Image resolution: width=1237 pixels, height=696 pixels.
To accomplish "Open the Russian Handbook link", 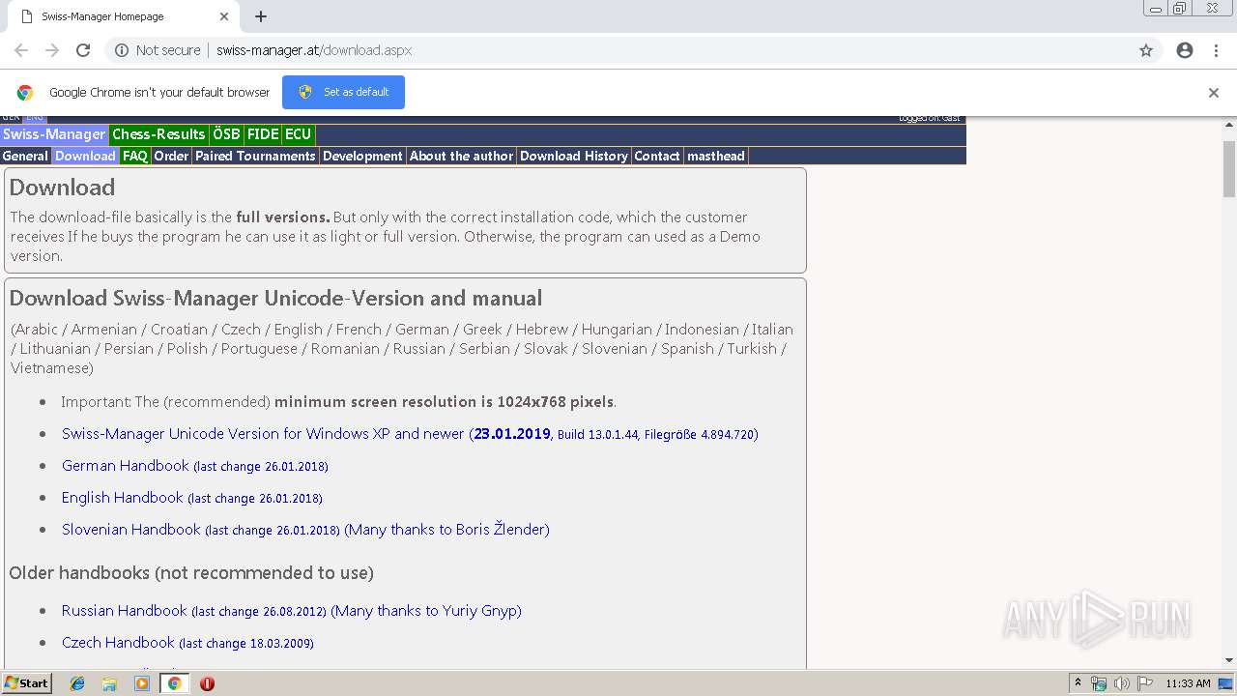I will (292, 611).
